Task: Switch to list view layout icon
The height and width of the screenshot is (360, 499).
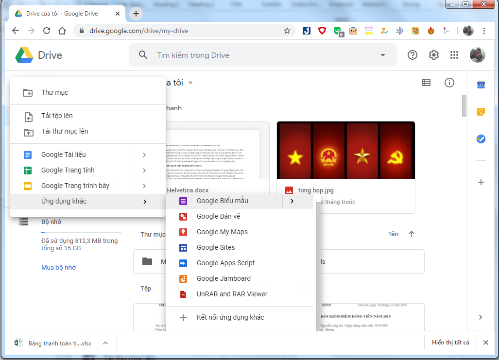Action: point(426,83)
